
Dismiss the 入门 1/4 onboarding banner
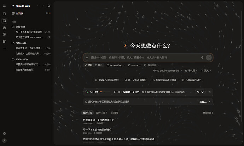[x=210, y=92]
